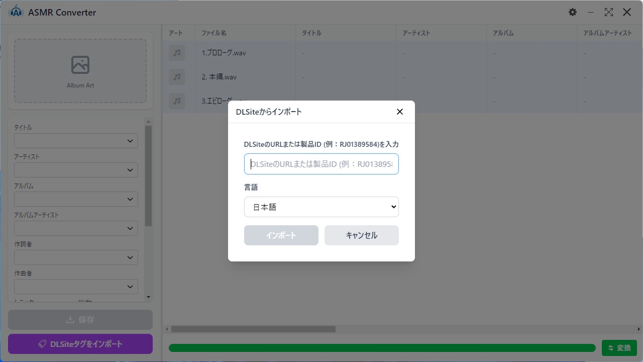Screen dimensions: 643x362
Task: Click the キャンセル button
Action: tap(362, 235)
